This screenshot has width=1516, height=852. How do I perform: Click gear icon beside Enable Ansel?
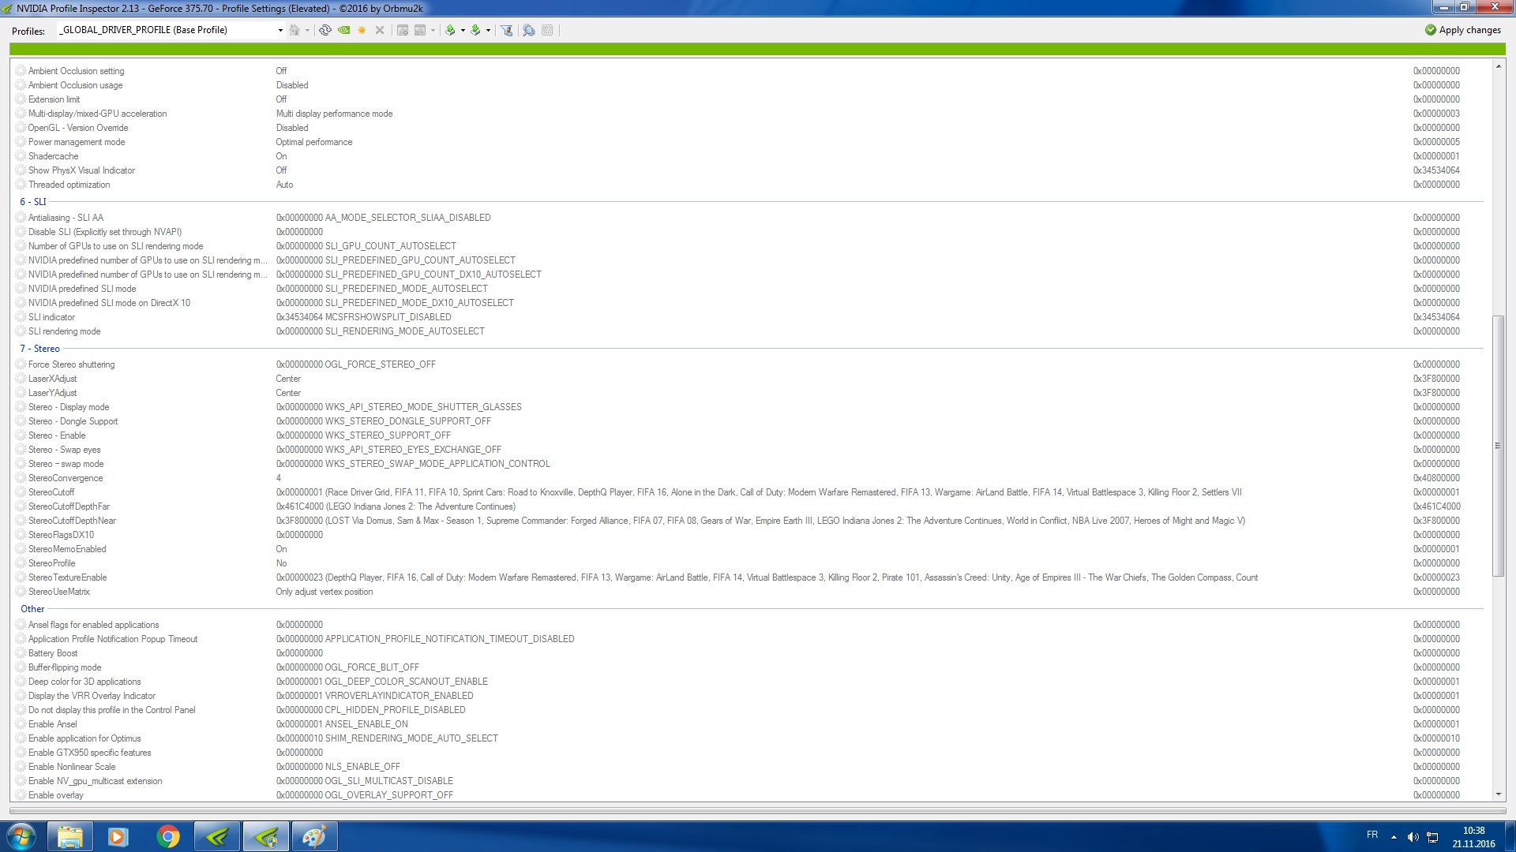click(x=21, y=724)
